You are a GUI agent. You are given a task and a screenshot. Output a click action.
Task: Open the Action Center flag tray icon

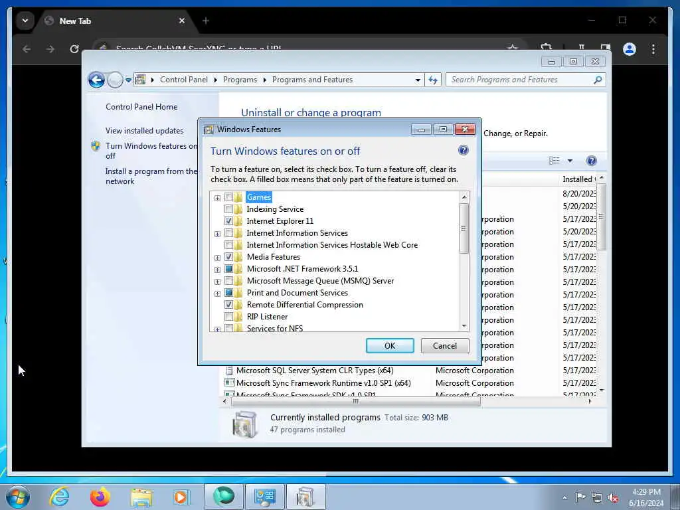(x=580, y=497)
